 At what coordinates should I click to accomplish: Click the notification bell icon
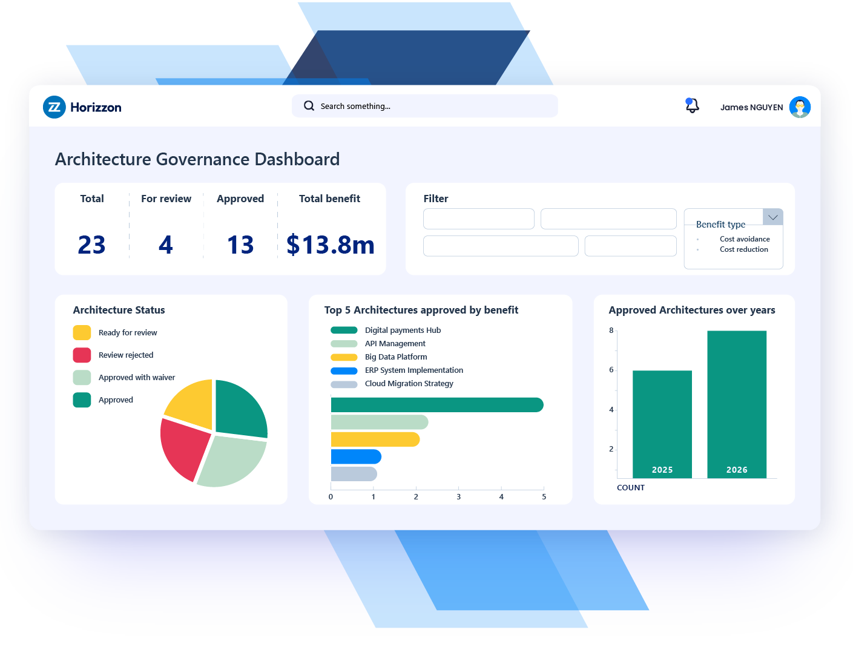click(692, 105)
